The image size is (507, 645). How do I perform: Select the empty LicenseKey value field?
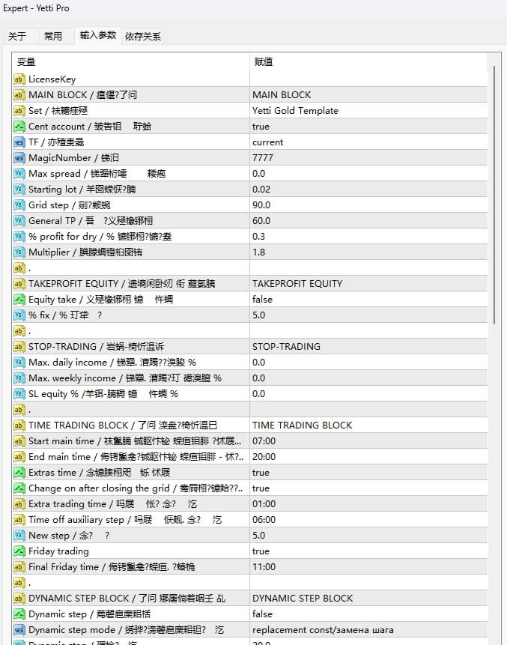(x=368, y=79)
